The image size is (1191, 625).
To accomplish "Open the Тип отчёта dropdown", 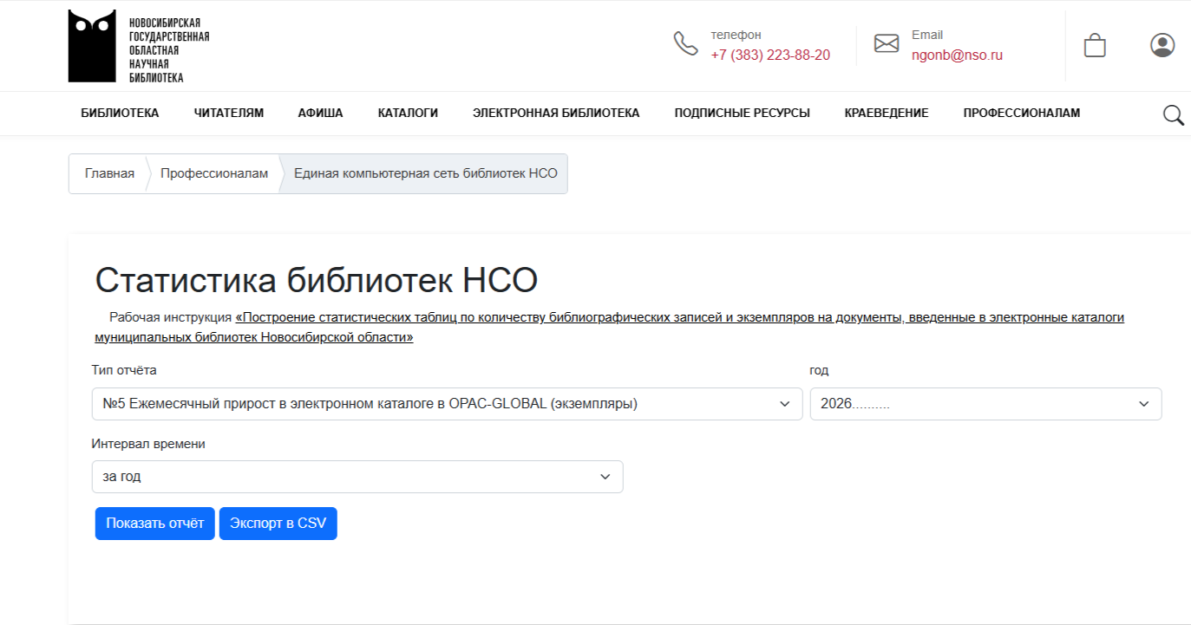I will click(x=447, y=404).
